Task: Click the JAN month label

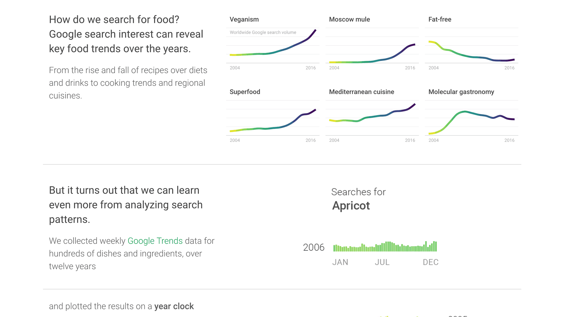Action: click(340, 262)
